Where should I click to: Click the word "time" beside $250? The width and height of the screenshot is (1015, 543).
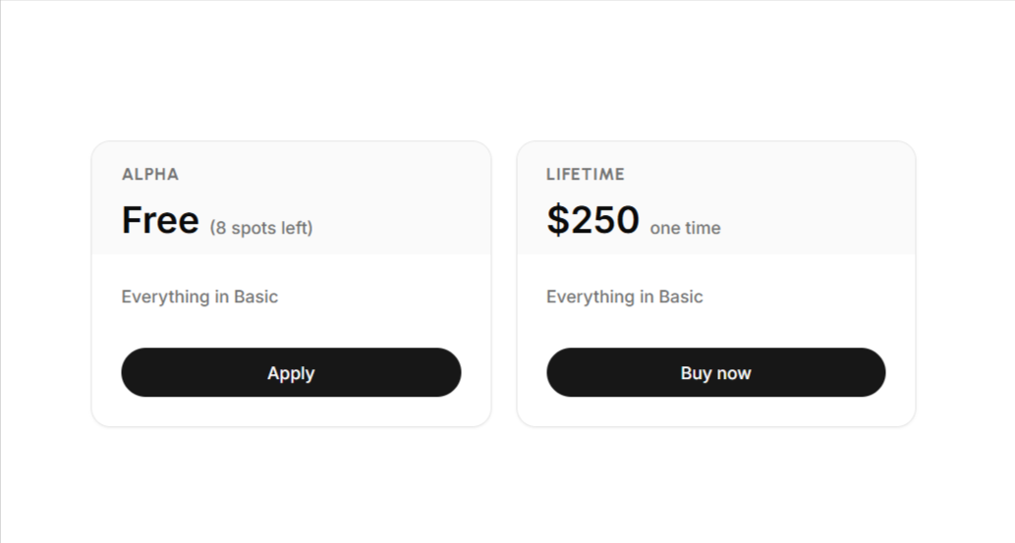tap(703, 229)
